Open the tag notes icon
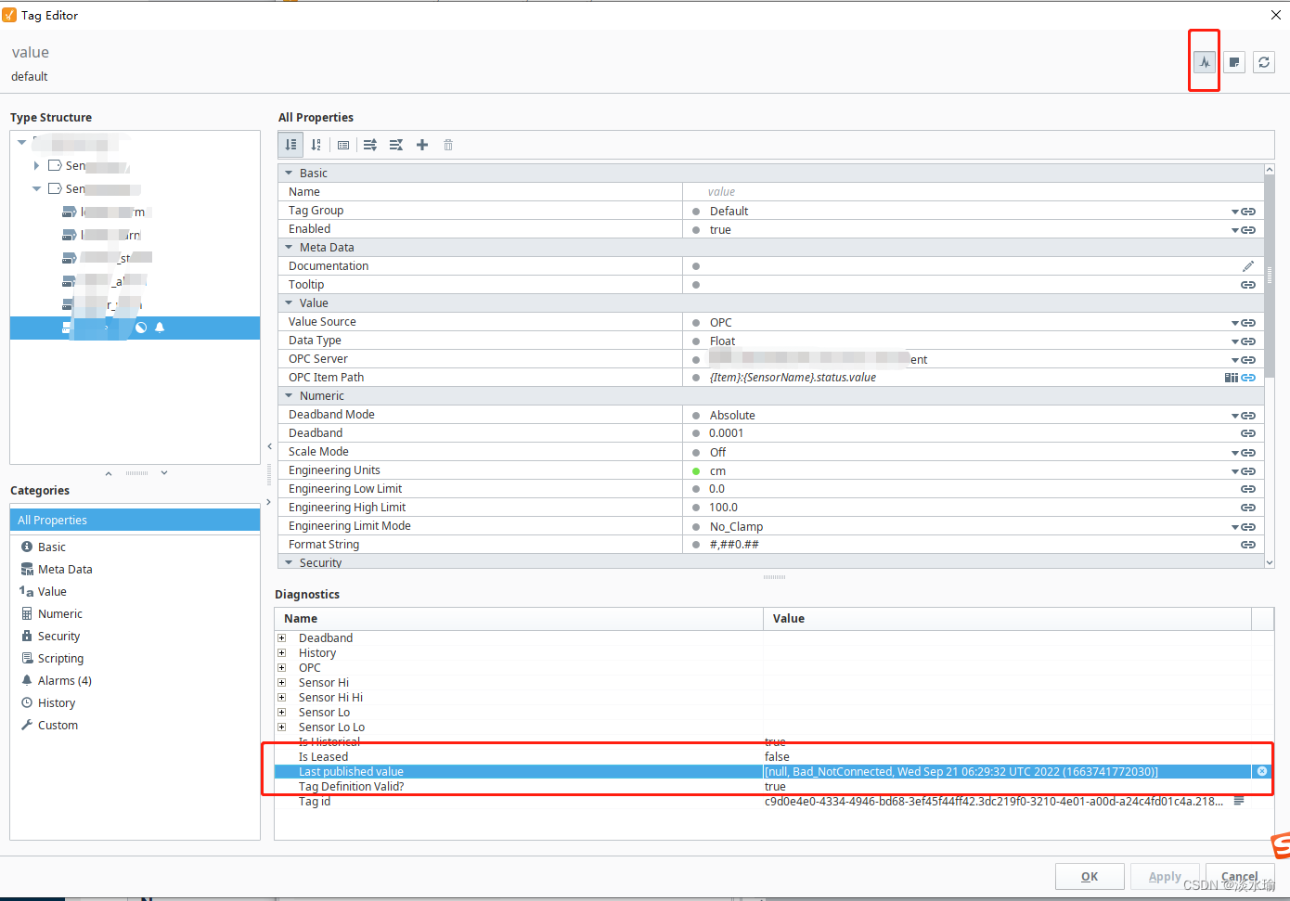Viewport: 1290px width, 901px height. click(1234, 62)
